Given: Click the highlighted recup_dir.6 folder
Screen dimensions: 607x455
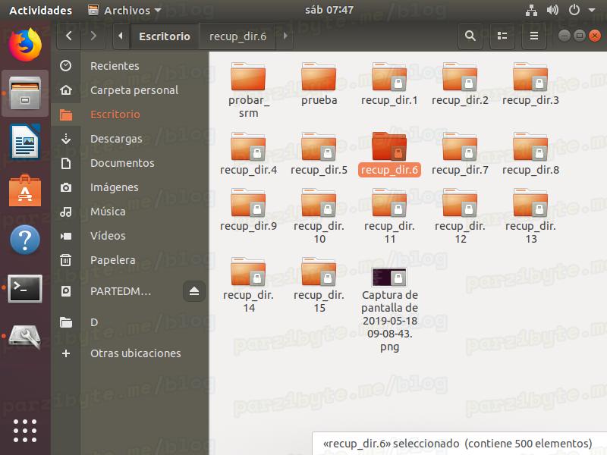Looking at the screenshot, I should click(389, 154).
